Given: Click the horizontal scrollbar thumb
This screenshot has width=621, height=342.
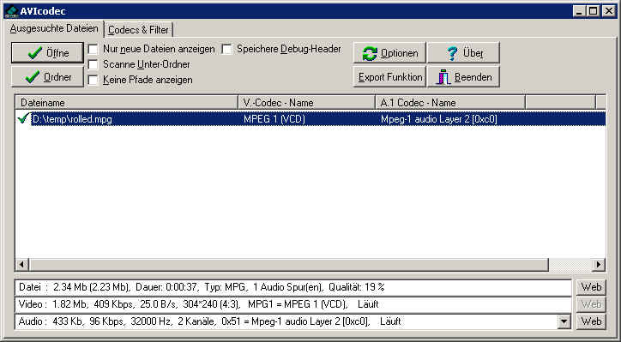Looking at the screenshot, I should point(289,264).
